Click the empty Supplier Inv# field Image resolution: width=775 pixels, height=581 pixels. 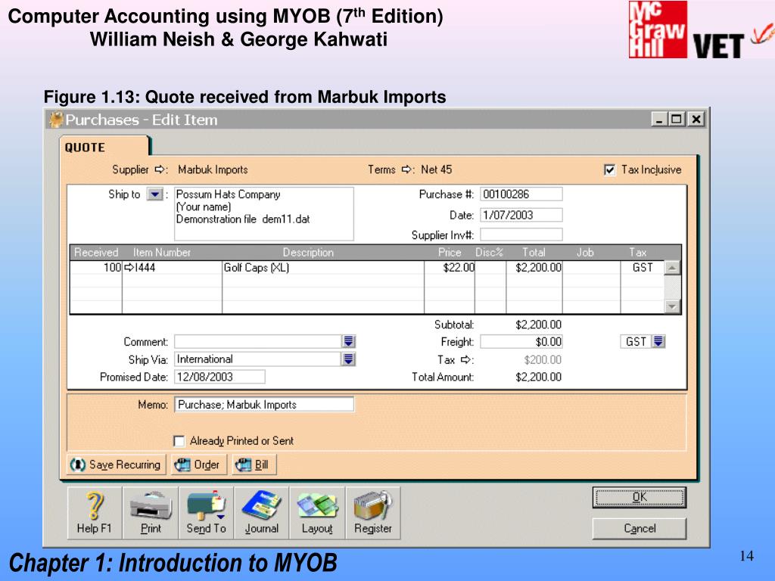coord(521,235)
